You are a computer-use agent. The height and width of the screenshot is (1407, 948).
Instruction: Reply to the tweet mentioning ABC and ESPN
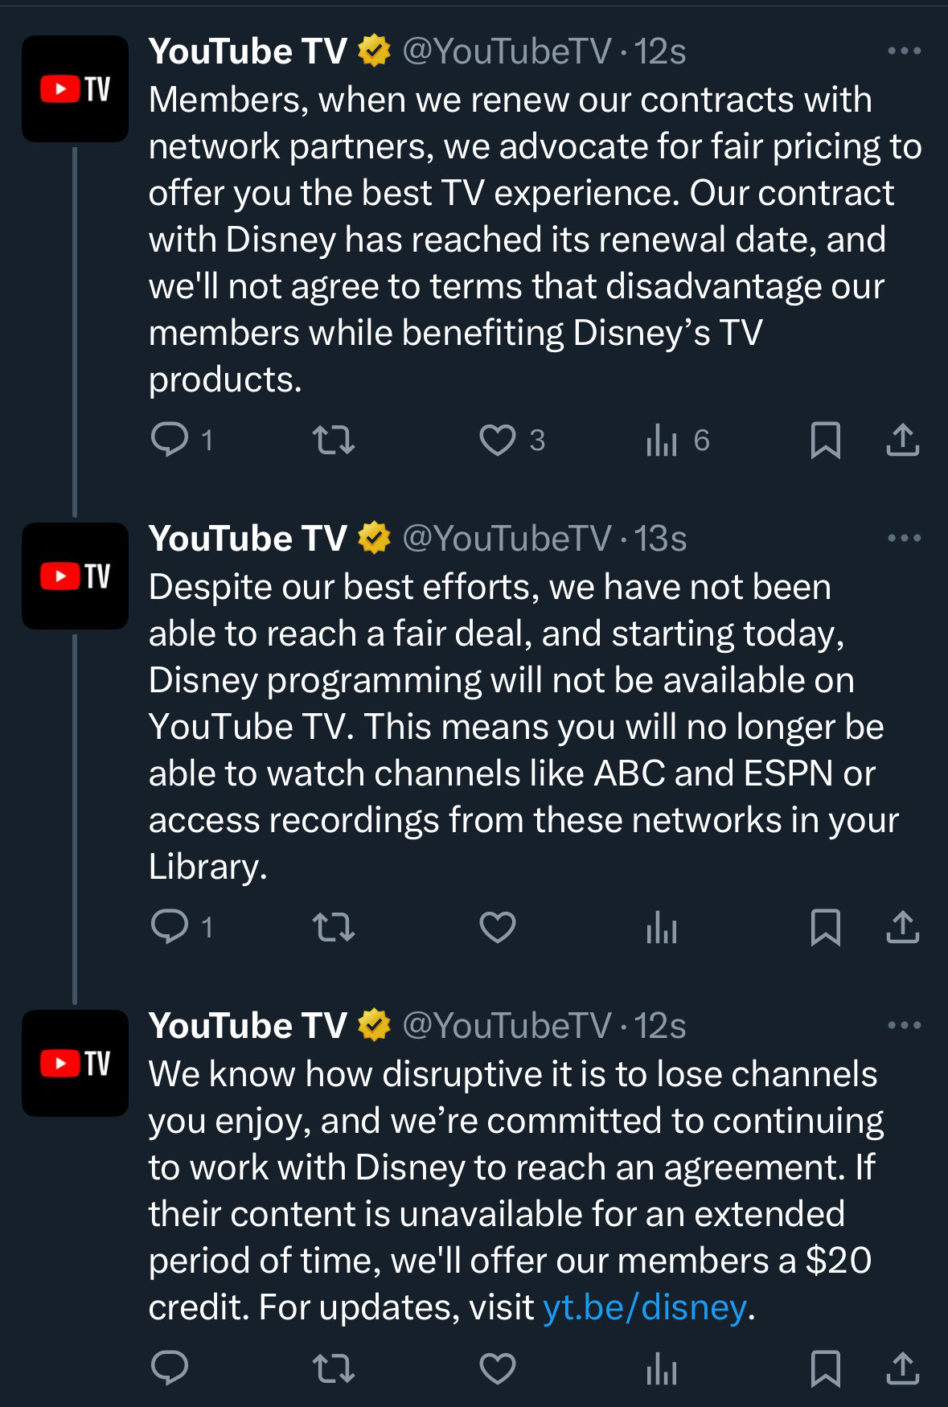[170, 927]
